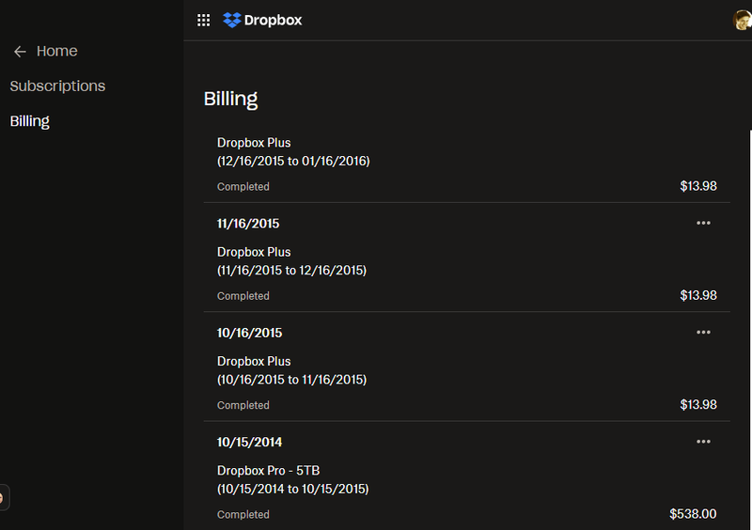Click Completed status under Dropbox Pro invoice

point(243,514)
